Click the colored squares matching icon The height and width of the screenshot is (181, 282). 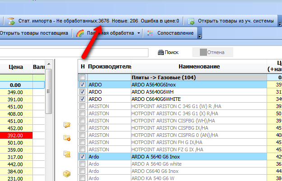pyautogui.click(x=150, y=33)
